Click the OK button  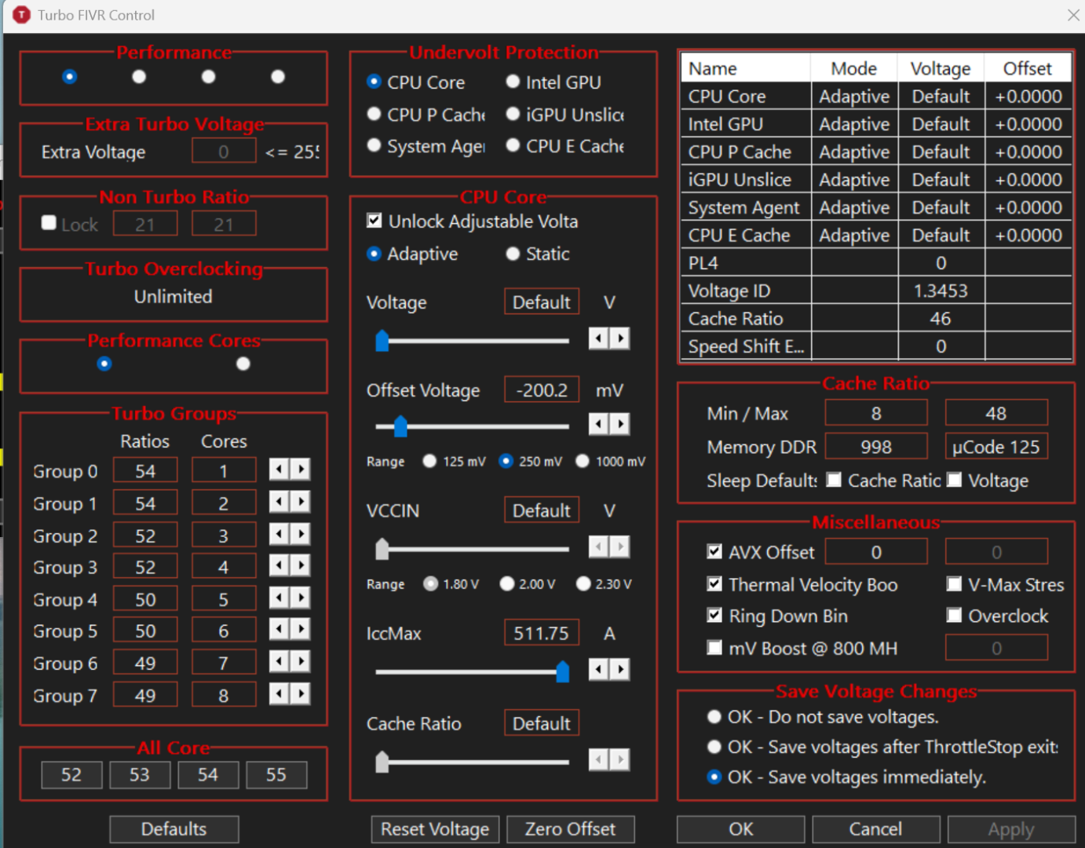click(x=741, y=829)
